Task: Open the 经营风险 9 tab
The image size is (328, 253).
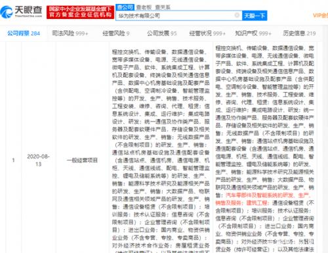Action: pyautogui.click(x=116, y=33)
